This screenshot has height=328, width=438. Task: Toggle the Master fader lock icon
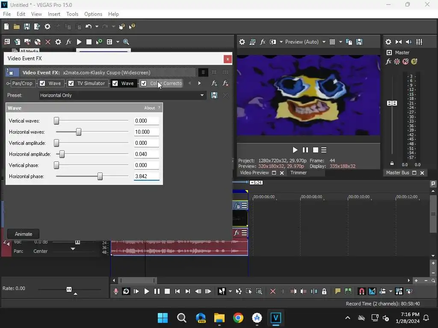392,164
